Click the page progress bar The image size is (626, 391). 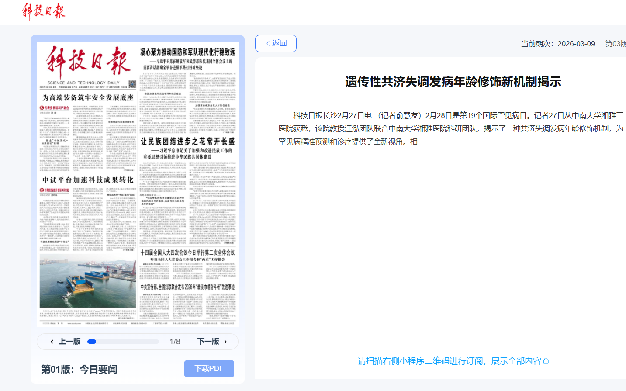point(123,342)
